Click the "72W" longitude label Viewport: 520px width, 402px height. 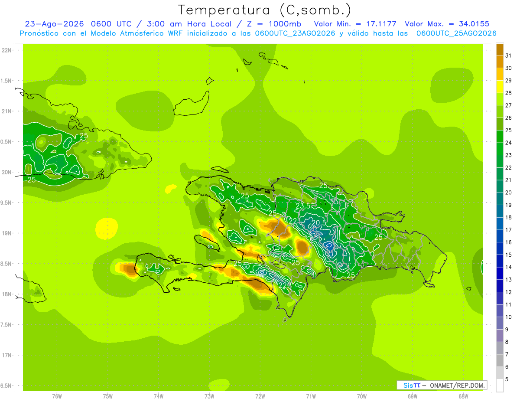(x=260, y=396)
